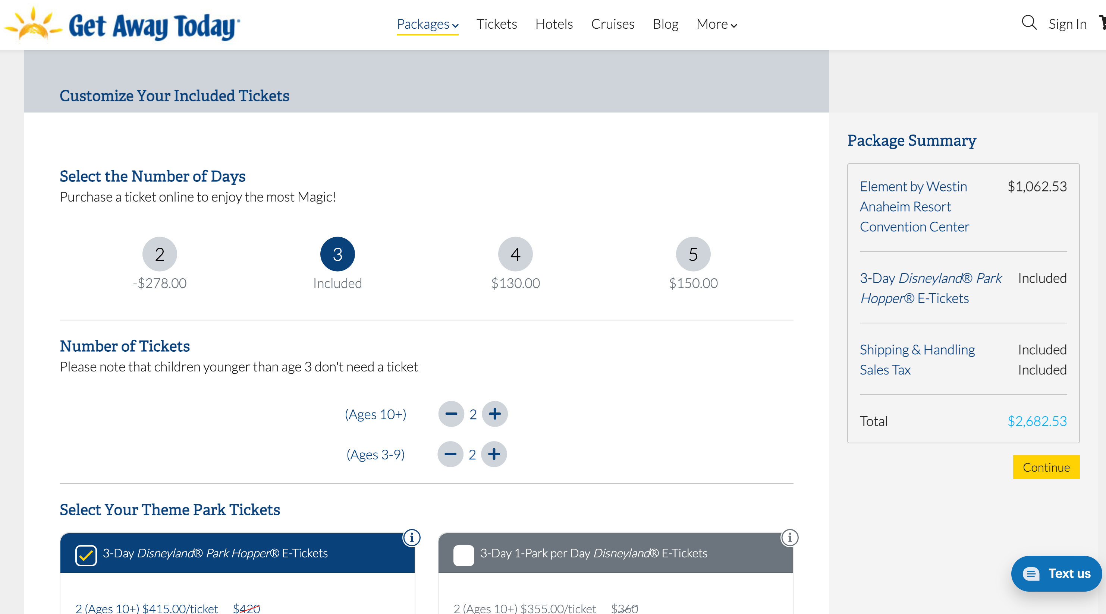Open the Park Hopper ticket info icon

tap(412, 538)
